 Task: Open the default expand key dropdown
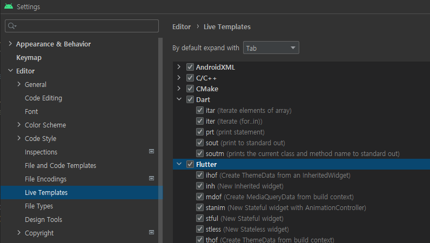coord(271,48)
